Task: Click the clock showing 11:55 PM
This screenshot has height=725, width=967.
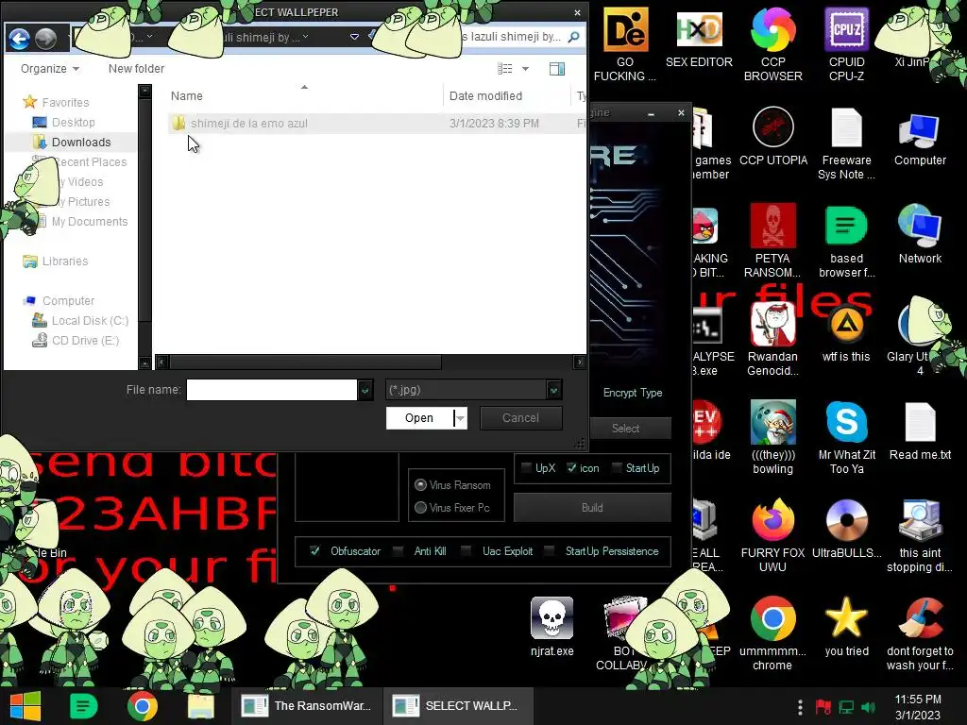Action: click(x=918, y=700)
